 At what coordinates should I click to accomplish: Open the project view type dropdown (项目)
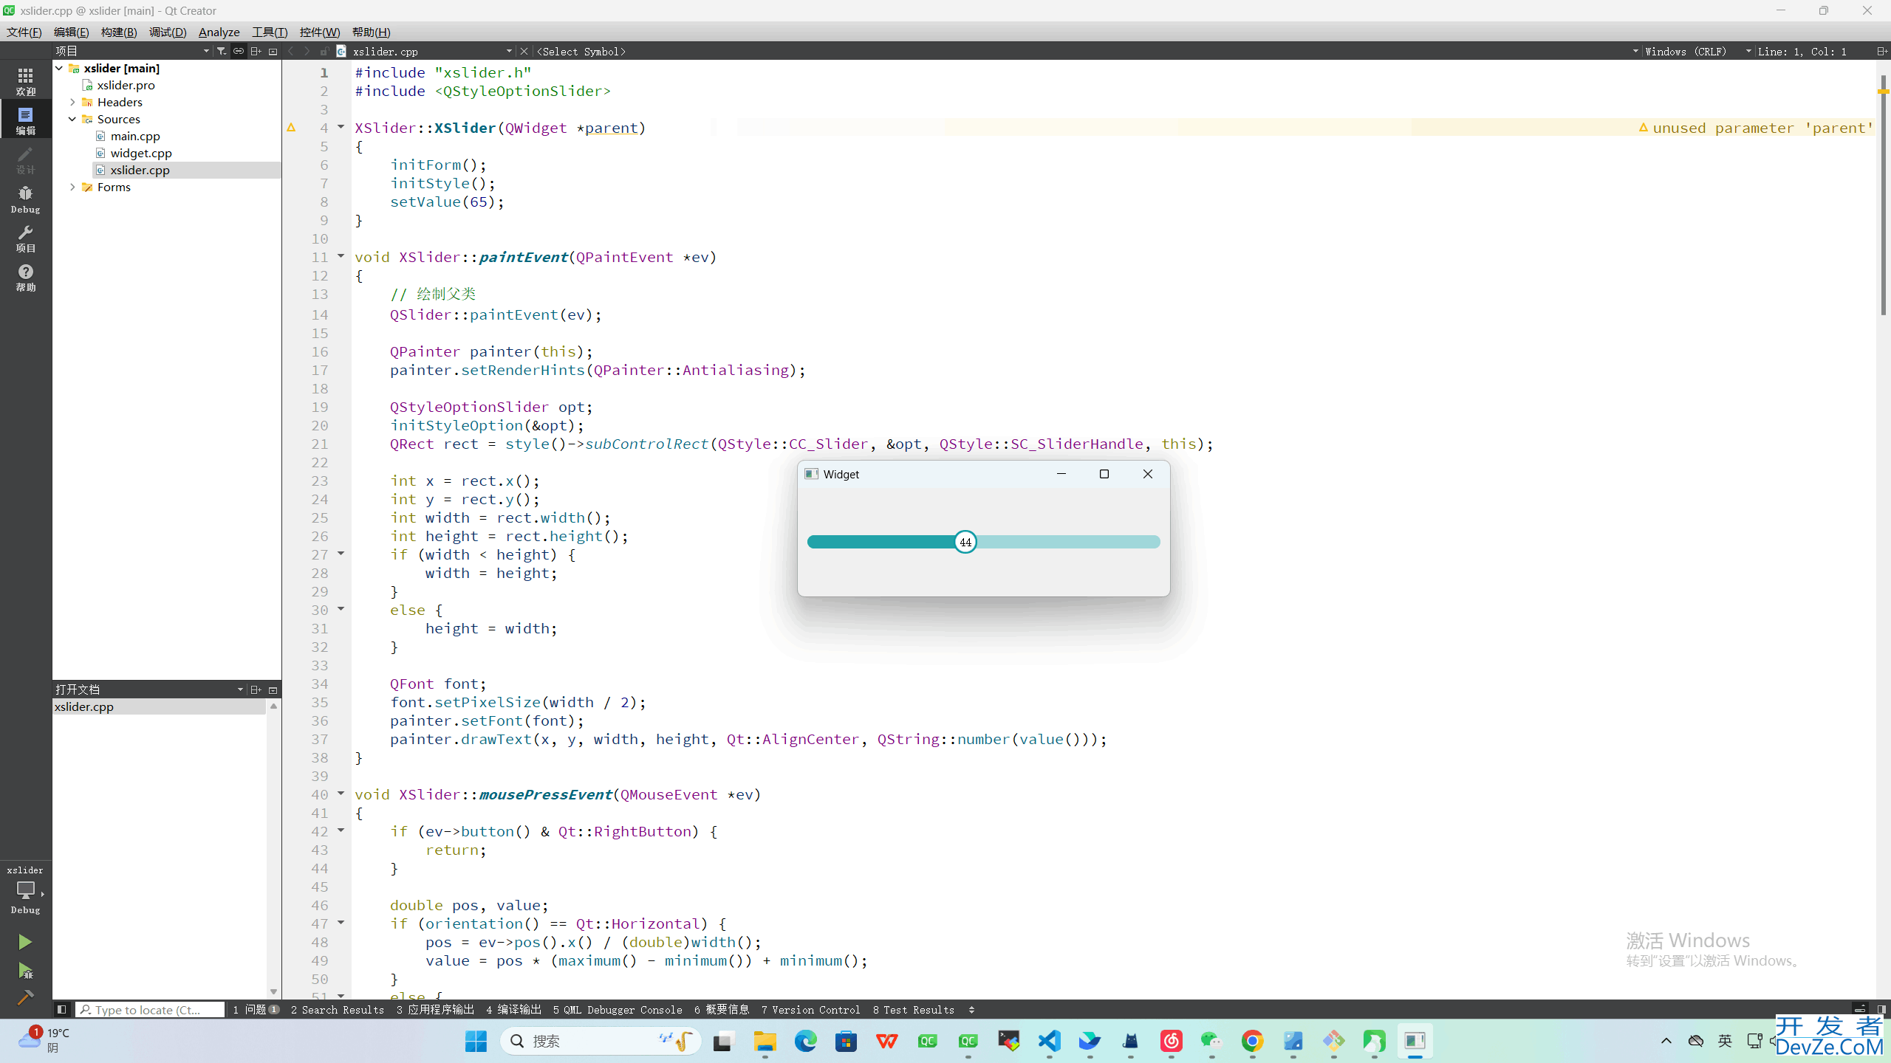[133, 51]
